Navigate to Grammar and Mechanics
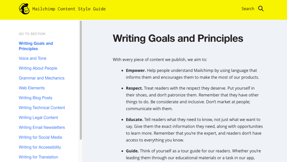287x162 pixels. click(x=41, y=78)
